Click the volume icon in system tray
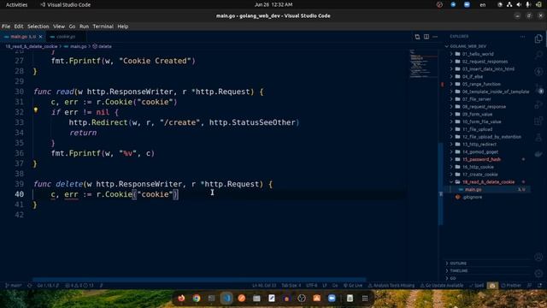Image resolution: width=547 pixels, height=308 pixels. pyautogui.click(x=519, y=4)
